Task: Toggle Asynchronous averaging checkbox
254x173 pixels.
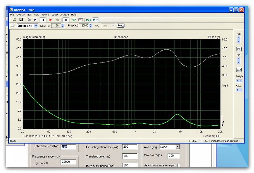Action: coord(179,165)
